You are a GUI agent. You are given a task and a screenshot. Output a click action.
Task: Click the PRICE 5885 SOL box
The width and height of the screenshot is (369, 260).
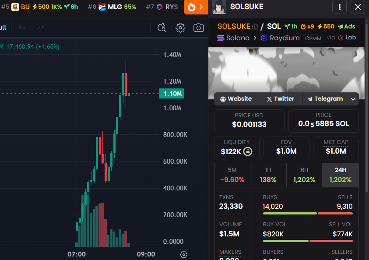point(323,121)
